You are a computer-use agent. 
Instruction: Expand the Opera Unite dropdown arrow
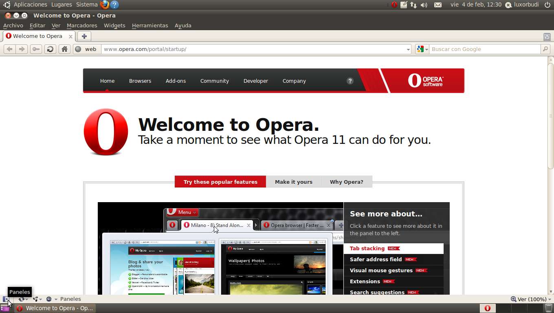[x=41, y=300]
